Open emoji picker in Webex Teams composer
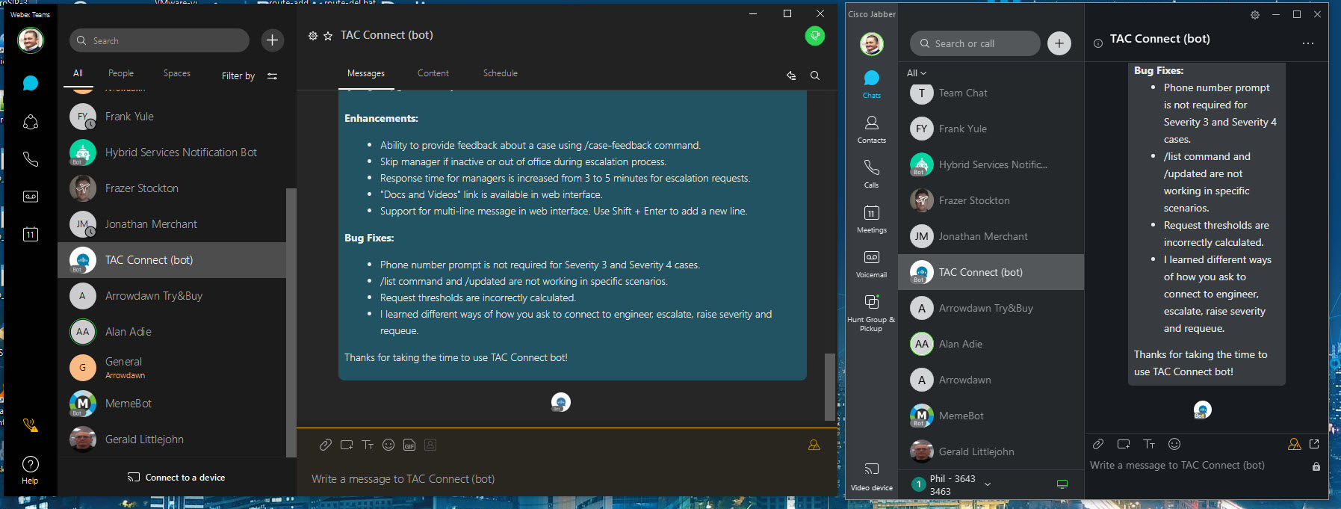1341x509 pixels. pyautogui.click(x=388, y=445)
